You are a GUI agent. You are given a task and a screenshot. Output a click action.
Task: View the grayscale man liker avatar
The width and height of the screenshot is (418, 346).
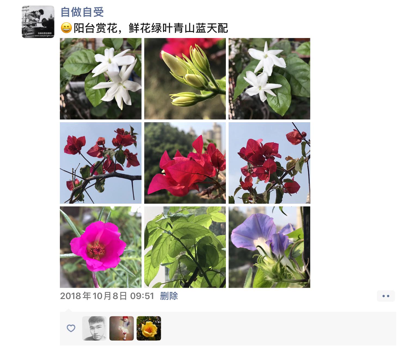click(x=94, y=328)
